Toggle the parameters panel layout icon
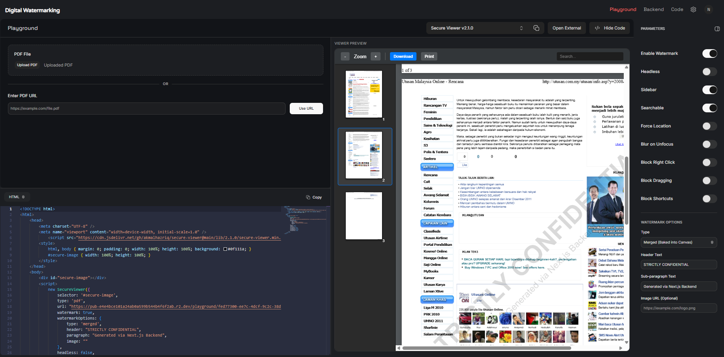The image size is (724, 357). pos(717,29)
